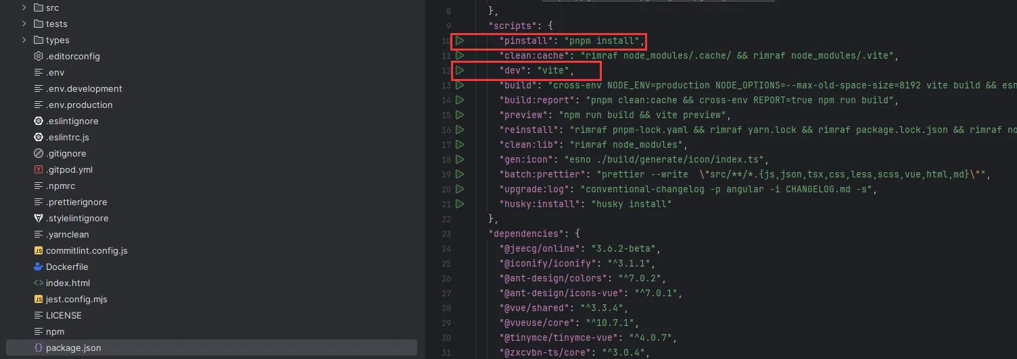This screenshot has height=359, width=1017.
Task: Expand the tests folder chevron
Action: tap(24, 24)
